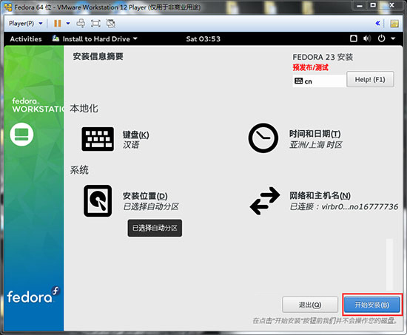The image size is (407, 335).
Task: Send Ctrl+Alt+Del to the VM
Action: point(81,24)
